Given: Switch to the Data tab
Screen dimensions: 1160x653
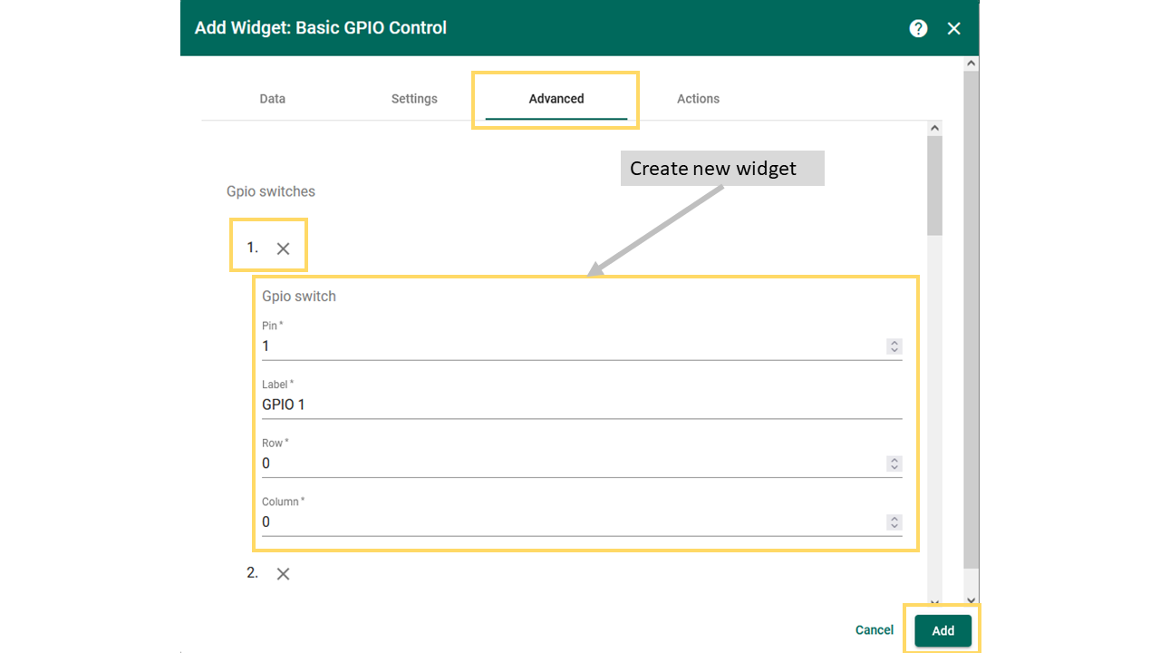Looking at the screenshot, I should 272,99.
